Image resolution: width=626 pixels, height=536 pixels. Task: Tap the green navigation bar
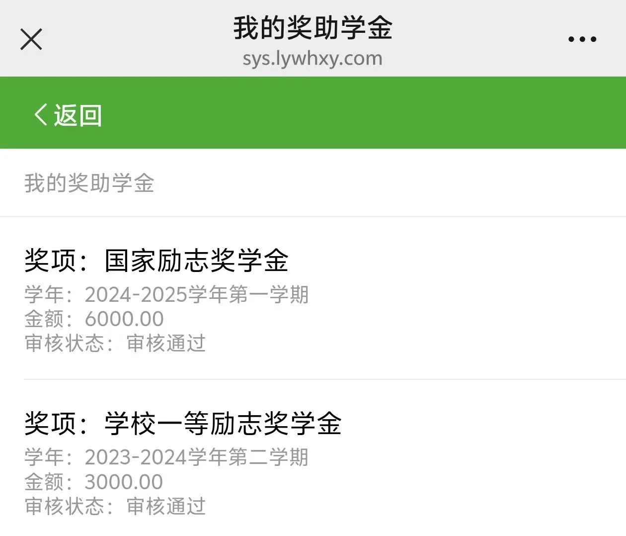click(x=313, y=113)
